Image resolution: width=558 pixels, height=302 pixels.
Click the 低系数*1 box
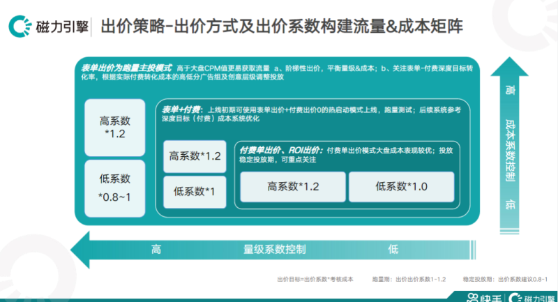[195, 192]
